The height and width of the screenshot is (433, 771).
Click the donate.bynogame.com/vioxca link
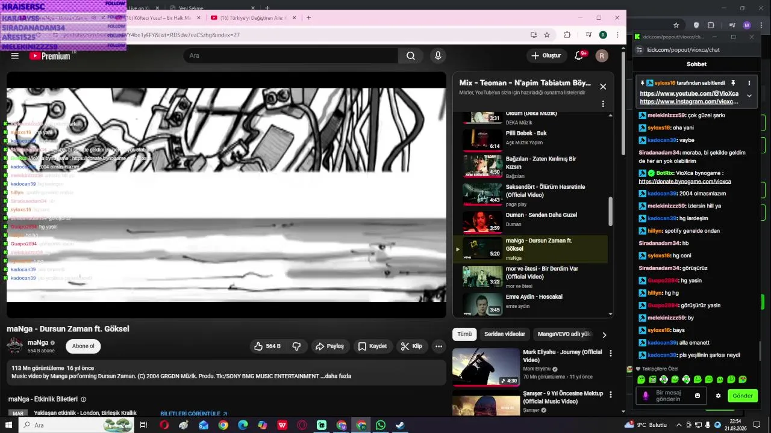(685, 182)
